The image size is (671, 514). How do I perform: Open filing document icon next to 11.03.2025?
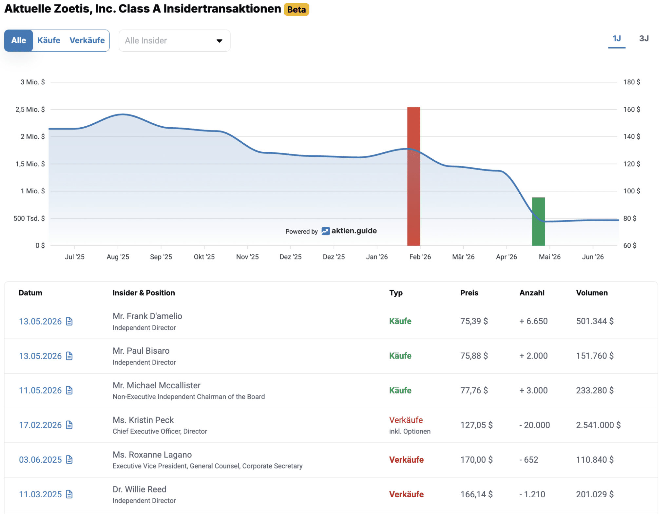69,494
